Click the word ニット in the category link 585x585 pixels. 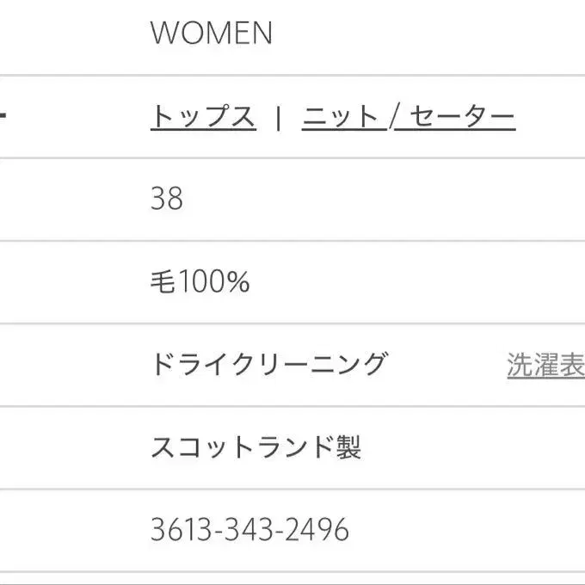(341, 116)
